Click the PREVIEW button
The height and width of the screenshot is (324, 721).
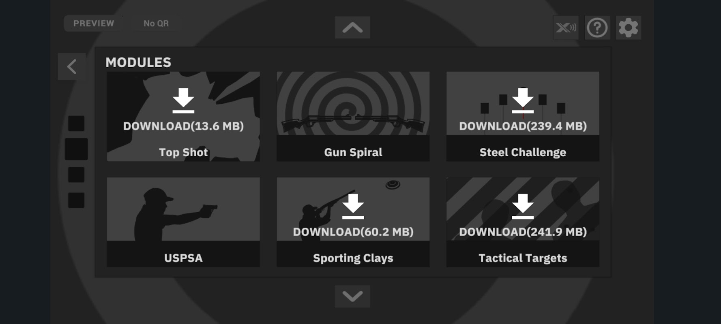(x=94, y=23)
